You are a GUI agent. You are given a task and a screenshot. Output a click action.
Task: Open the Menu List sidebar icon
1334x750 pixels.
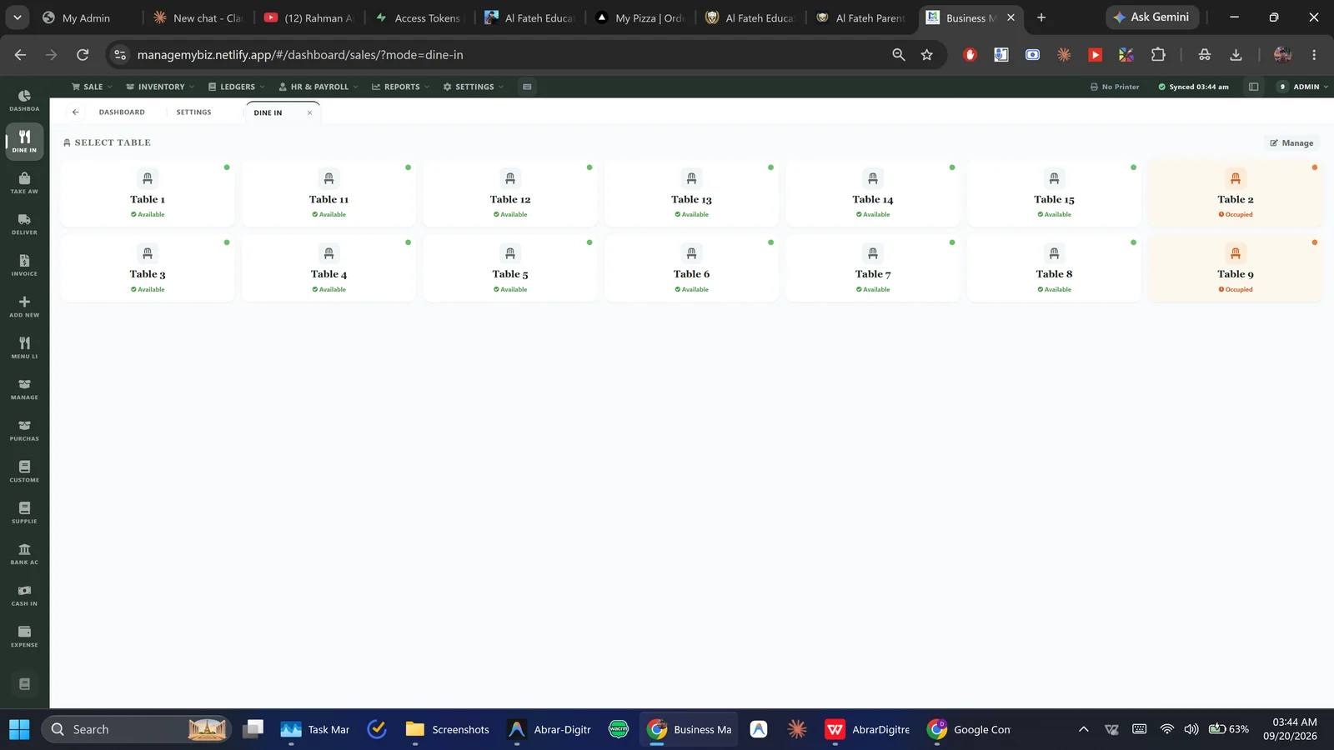(24, 348)
